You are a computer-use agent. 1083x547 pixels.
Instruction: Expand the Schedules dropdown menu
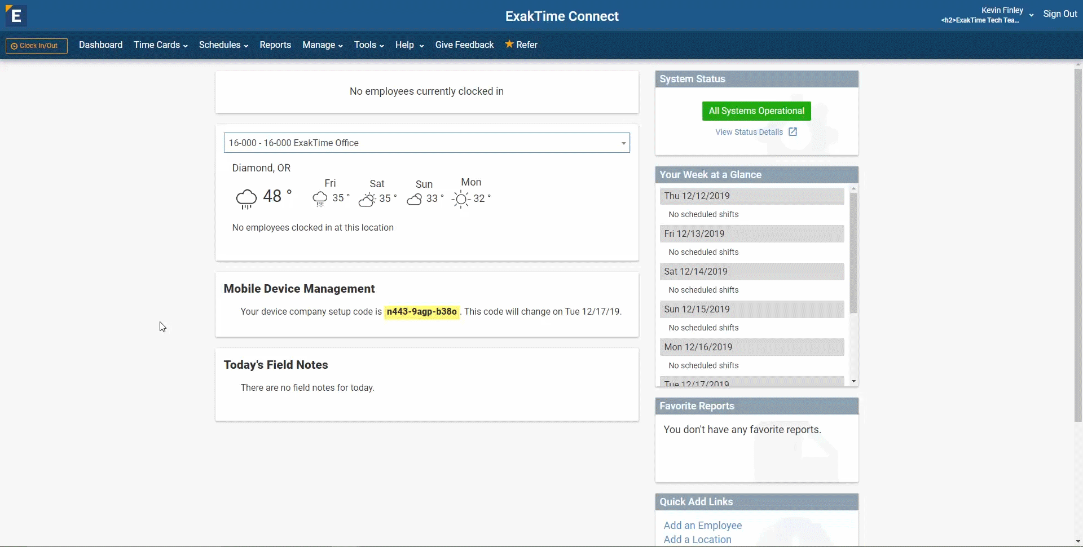223,45
